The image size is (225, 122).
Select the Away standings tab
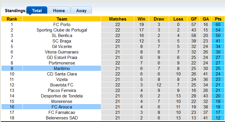point(81,11)
